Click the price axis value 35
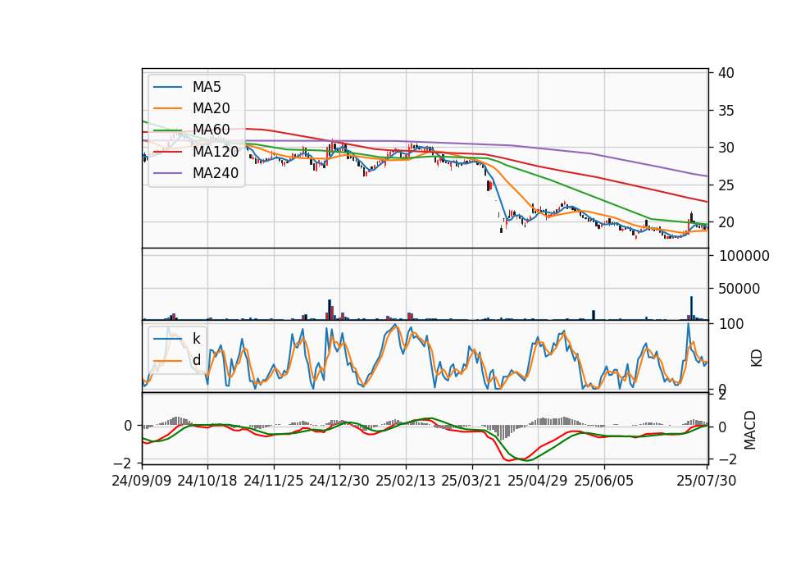The height and width of the screenshot is (566, 787). 726,111
